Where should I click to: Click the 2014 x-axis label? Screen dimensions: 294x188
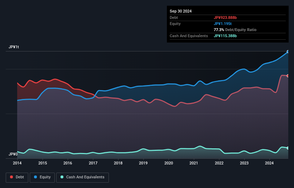point(17,163)
